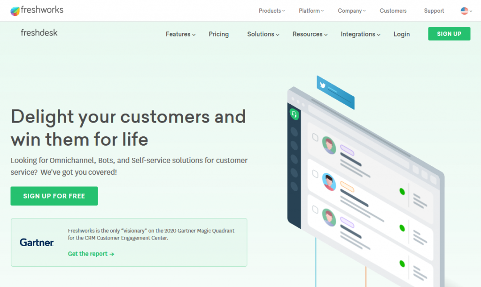Image resolution: width=481 pixels, height=287 pixels.
Task: Expand the Features dropdown
Action: point(181,34)
